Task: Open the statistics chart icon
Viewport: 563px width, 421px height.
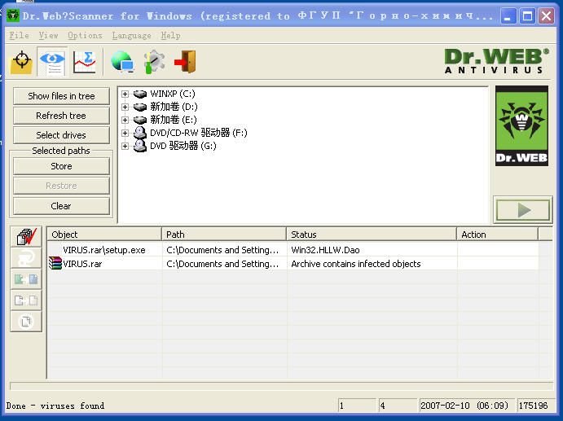Action: [84, 62]
